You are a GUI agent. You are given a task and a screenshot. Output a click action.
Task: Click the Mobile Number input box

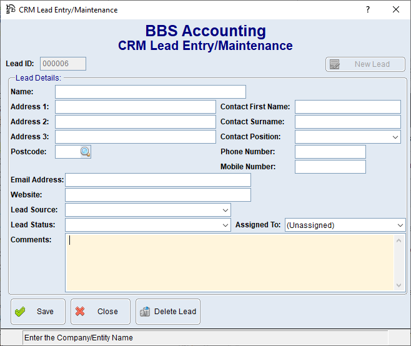pyautogui.click(x=330, y=167)
